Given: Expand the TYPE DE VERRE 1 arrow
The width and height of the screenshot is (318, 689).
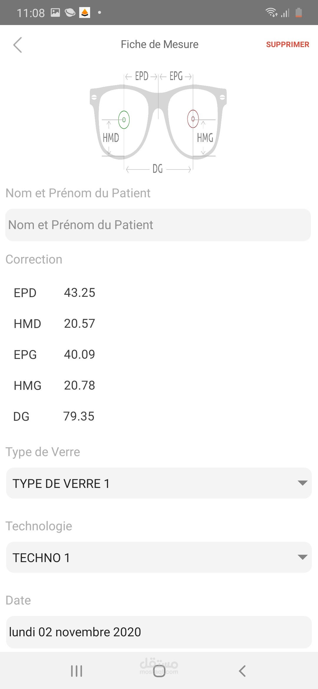Looking at the screenshot, I should tap(302, 483).
